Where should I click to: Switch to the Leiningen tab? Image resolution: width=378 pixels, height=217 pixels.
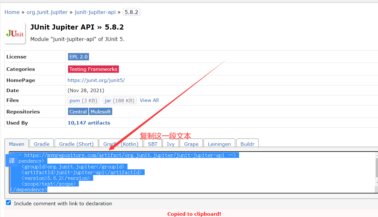[219, 144]
